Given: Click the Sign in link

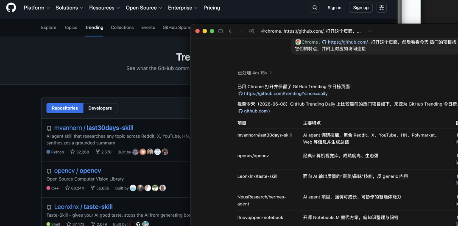Looking at the screenshot, I should coord(335,8).
